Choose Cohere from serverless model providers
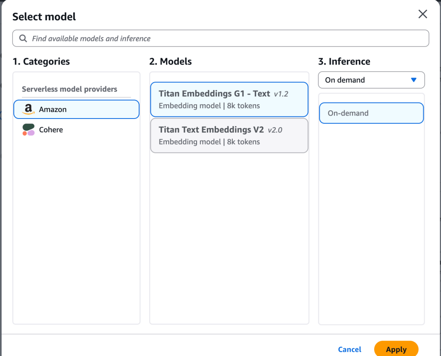Screen dimensions: 441x356 point(51,130)
